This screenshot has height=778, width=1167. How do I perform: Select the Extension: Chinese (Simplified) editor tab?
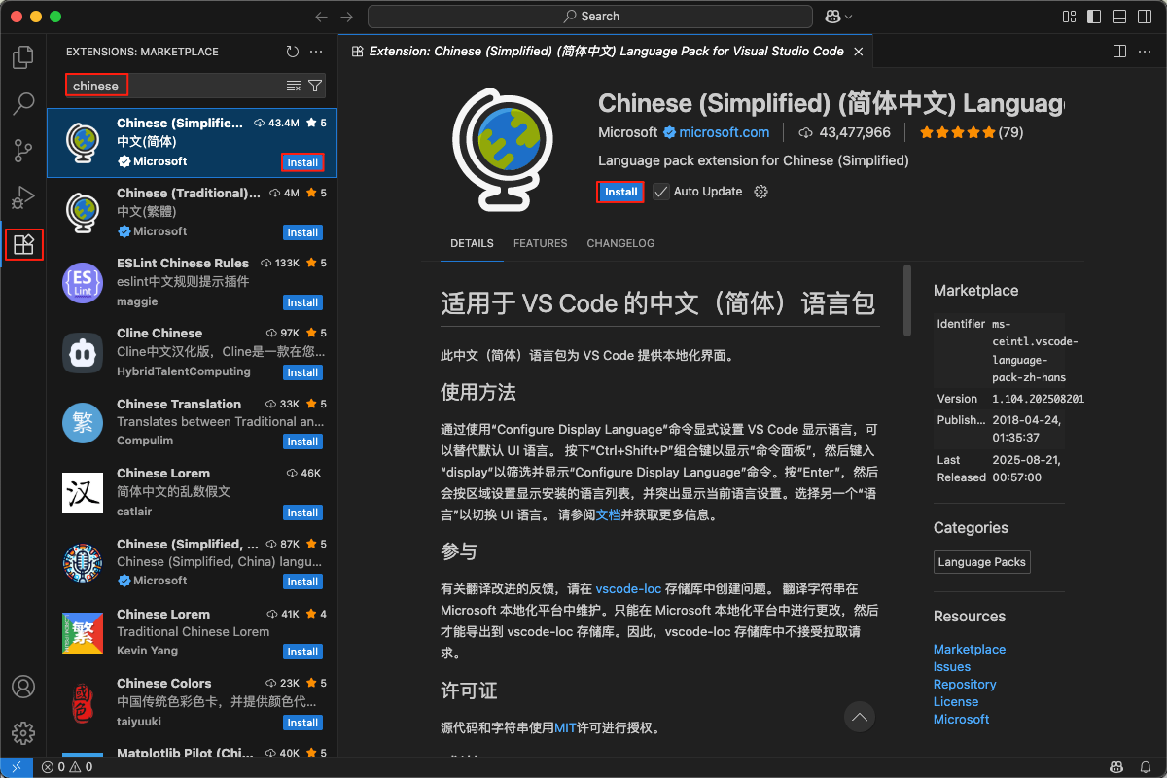click(x=605, y=52)
